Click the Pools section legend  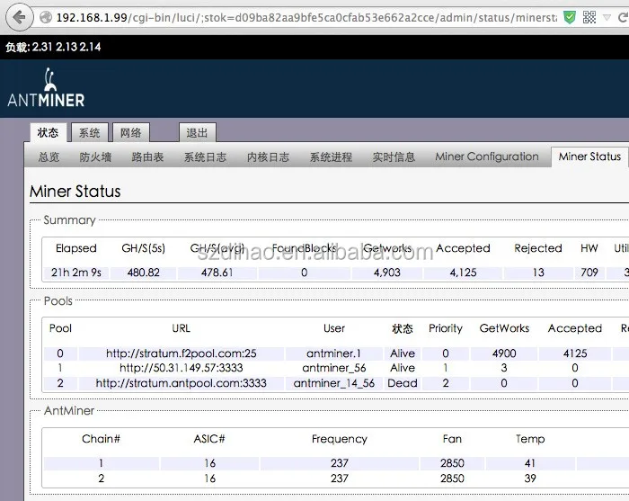[58, 301]
